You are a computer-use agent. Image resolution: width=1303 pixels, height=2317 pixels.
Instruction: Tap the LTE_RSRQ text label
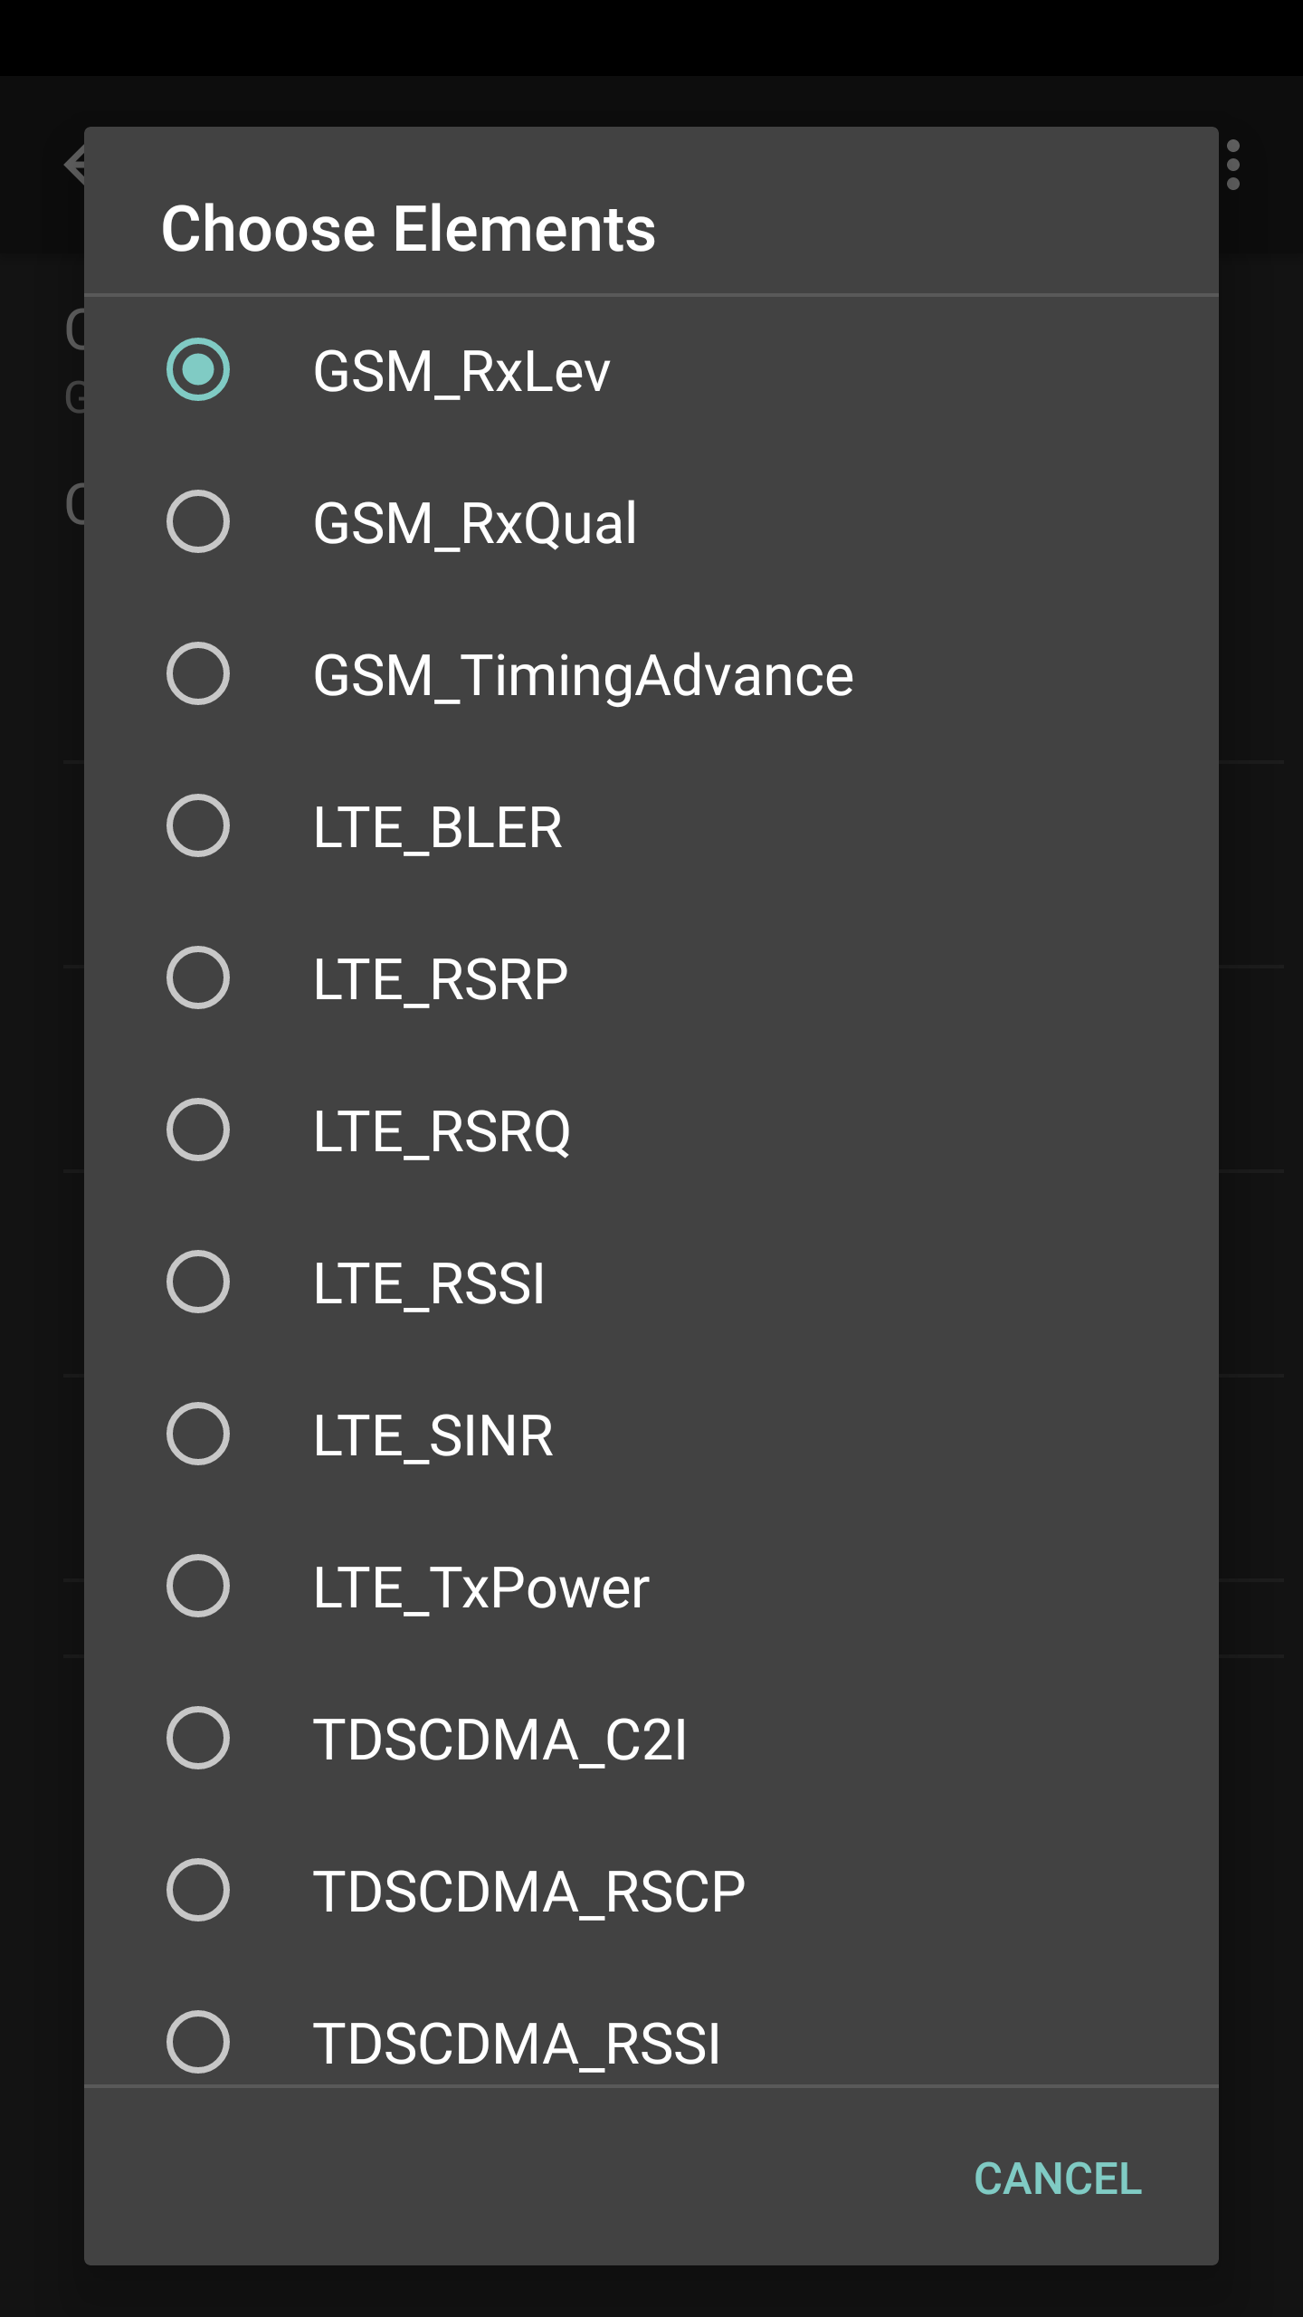pyautogui.click(x=442, y=1131)
